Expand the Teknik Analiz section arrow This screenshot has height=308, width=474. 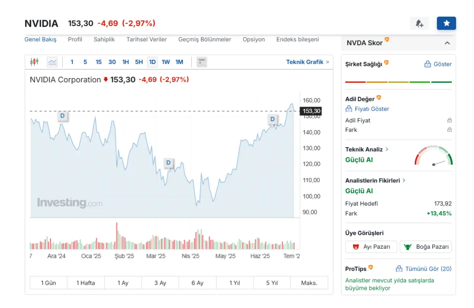coord(387,149)
